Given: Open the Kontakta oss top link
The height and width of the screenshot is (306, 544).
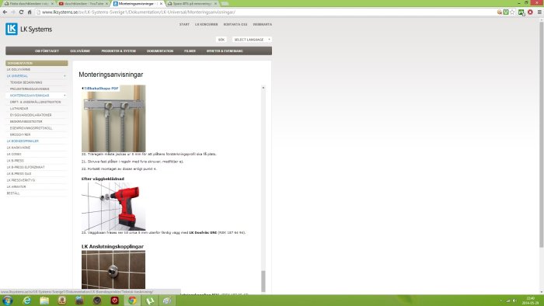Looking at the screenshot, I should point(235,25).
